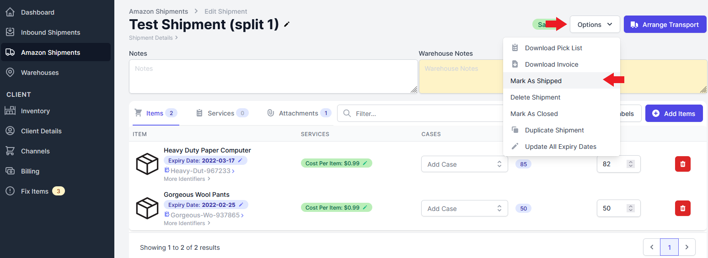Click Amazon Shipments breadcrumb link
Screen dimensions: 708x258
pos(158,11)
